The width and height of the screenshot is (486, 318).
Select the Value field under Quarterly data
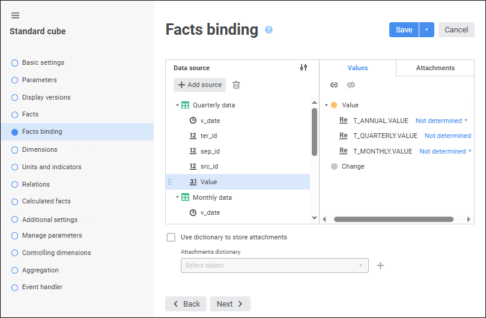208,182
